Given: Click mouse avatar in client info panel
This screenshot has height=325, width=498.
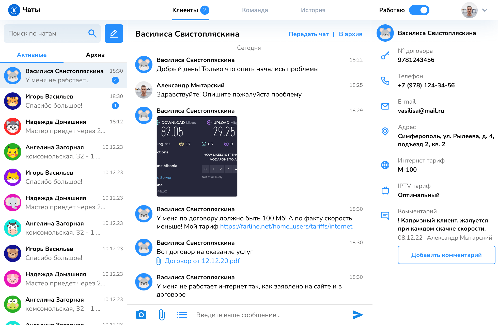Looking at the screenshot, I should 385,33.
